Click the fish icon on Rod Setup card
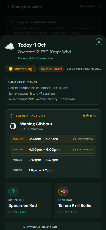Screen dimensions: 106x230 pos(13,191)
